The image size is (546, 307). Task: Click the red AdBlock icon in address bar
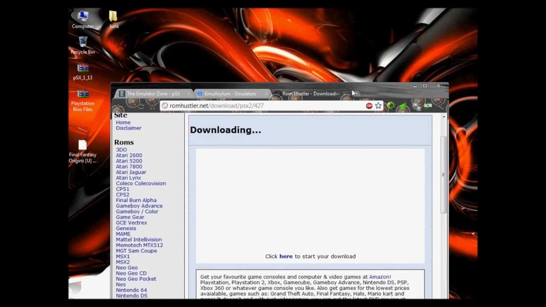[x=369, y=106]
